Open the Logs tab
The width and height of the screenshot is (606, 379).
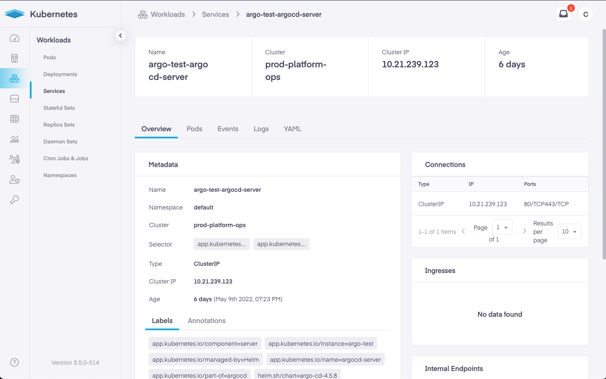coord(261,129)
